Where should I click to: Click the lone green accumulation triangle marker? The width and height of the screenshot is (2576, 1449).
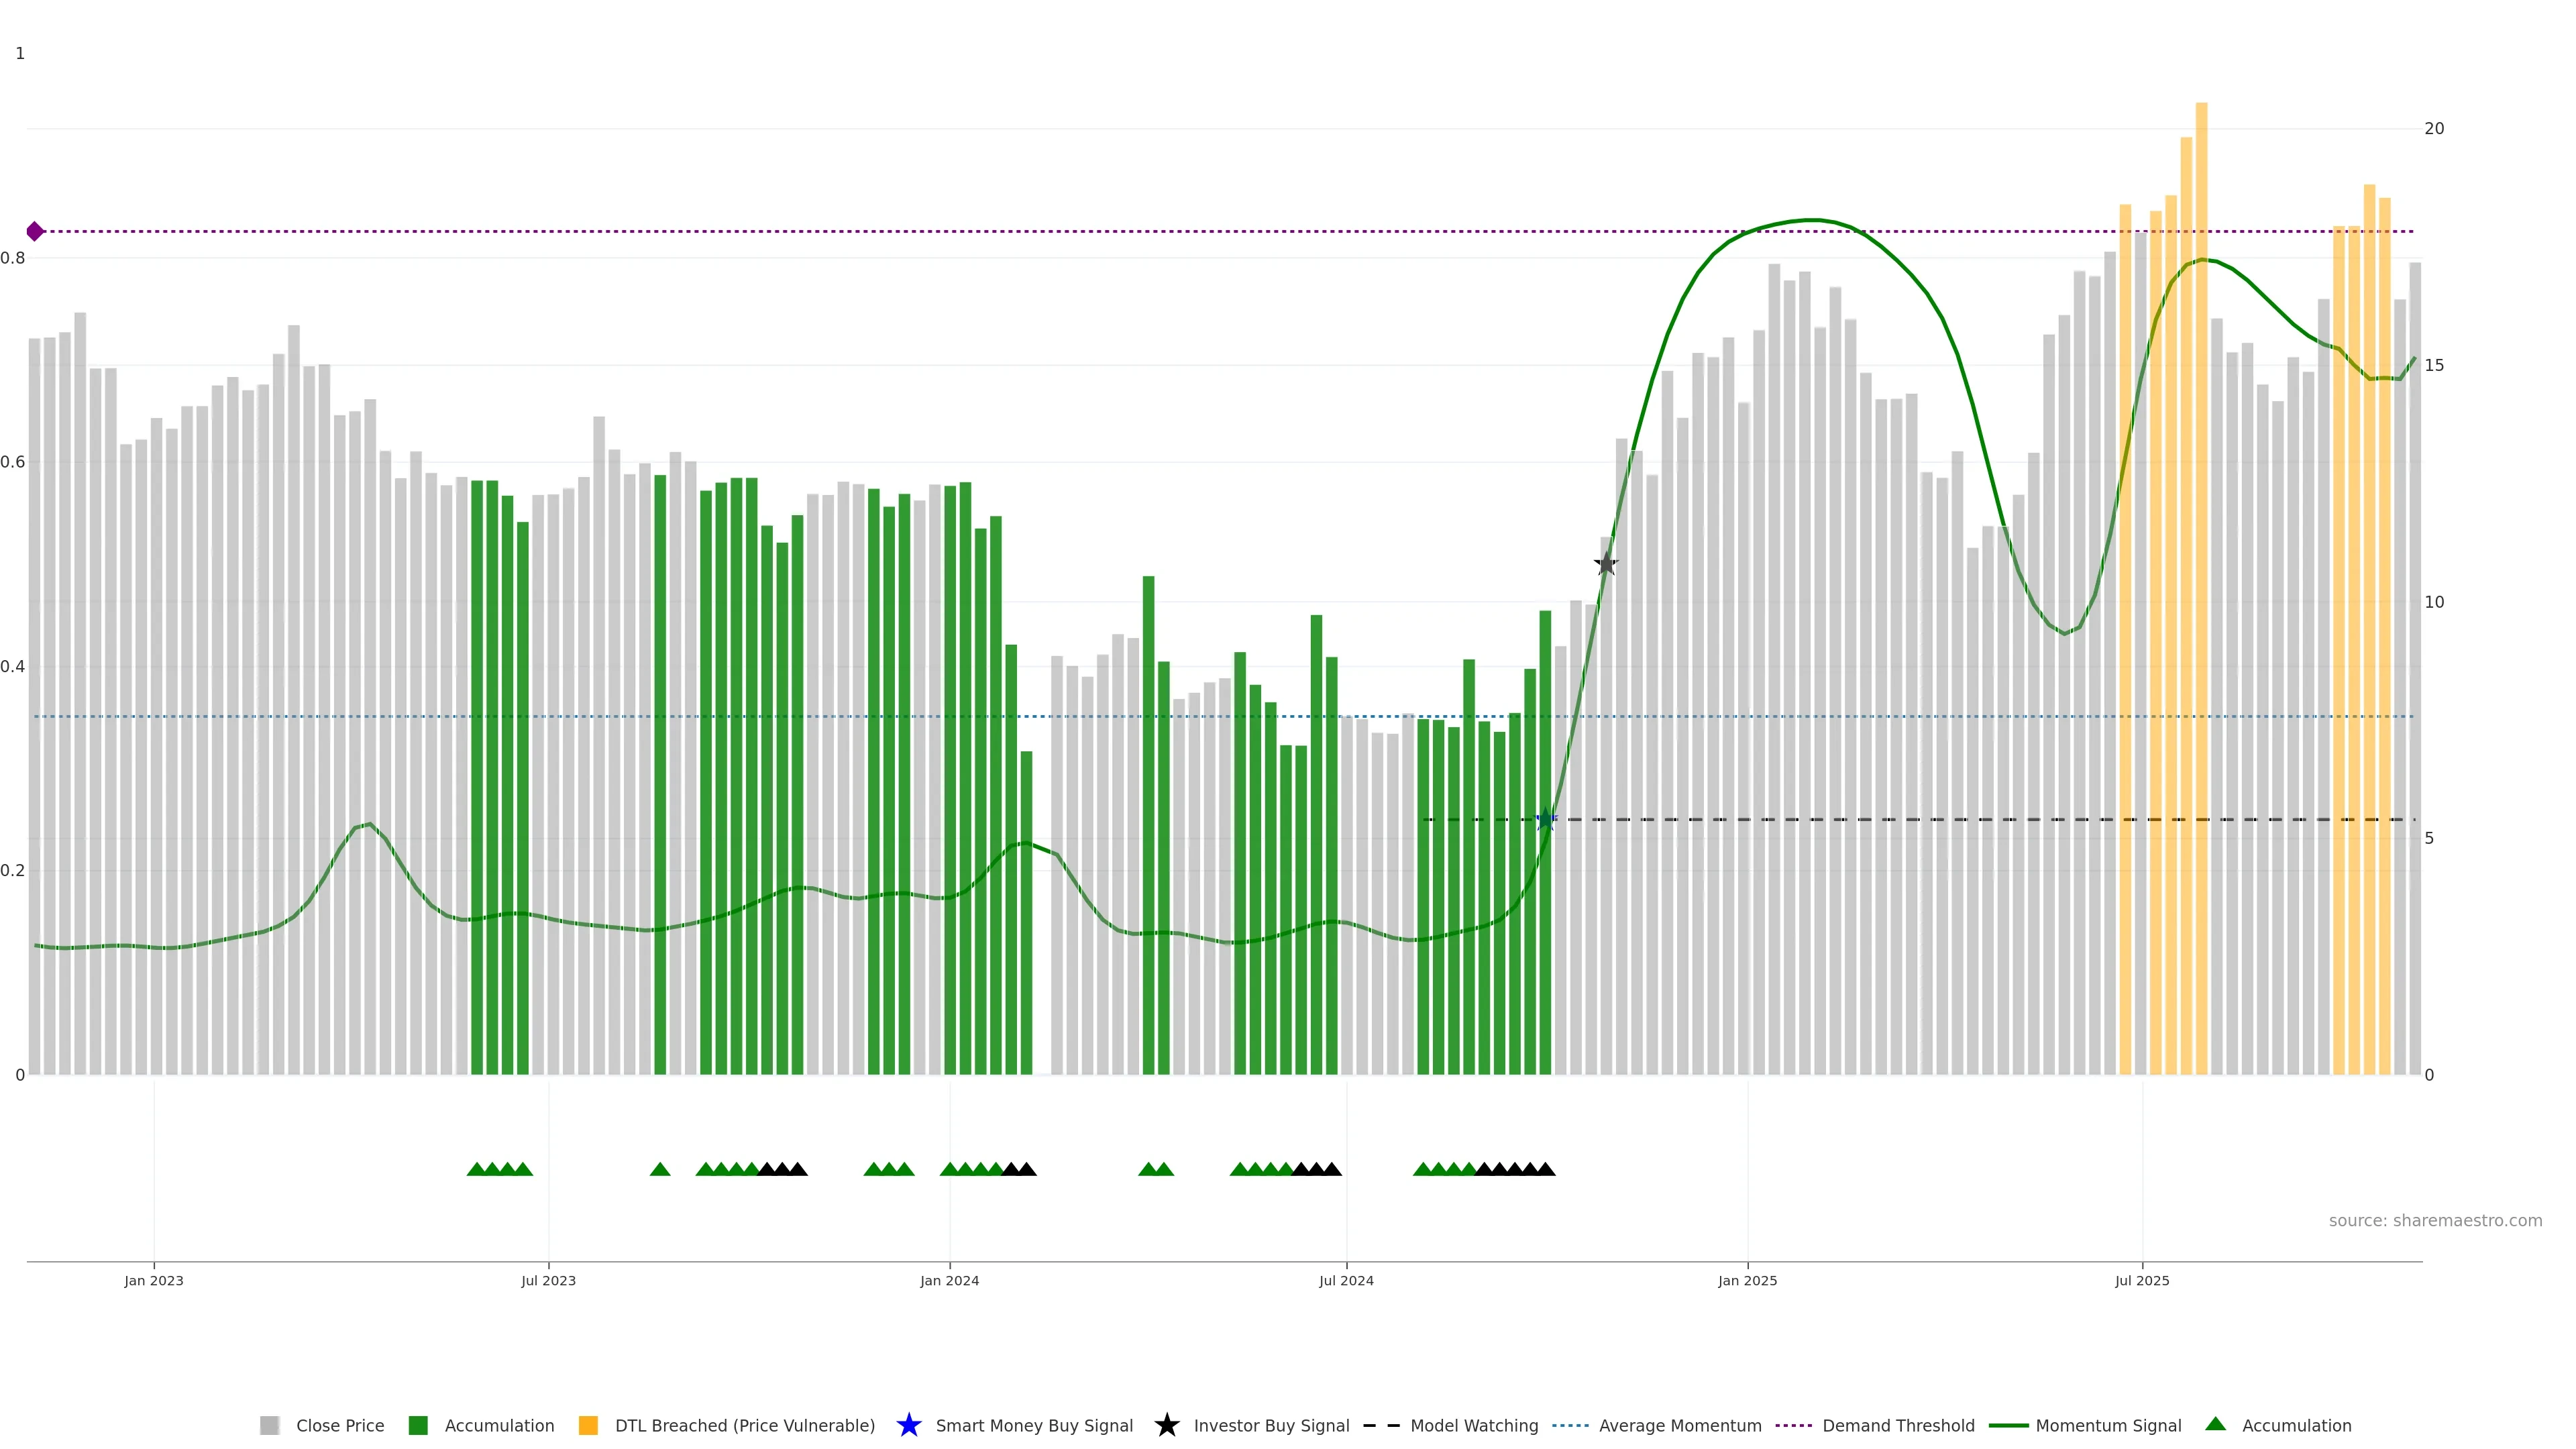click(660, 1169)
